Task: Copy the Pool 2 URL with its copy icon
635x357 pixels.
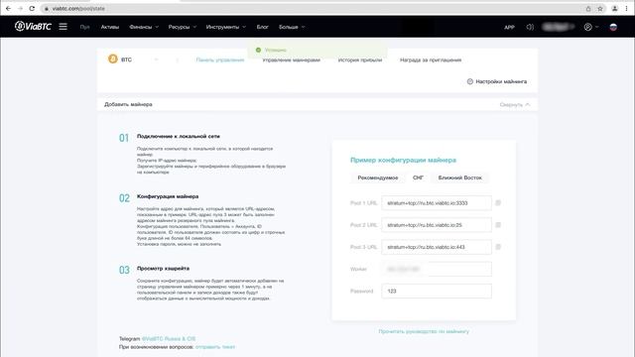Action: tap(498, 225)
